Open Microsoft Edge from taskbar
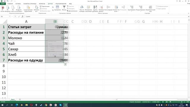 17,105
